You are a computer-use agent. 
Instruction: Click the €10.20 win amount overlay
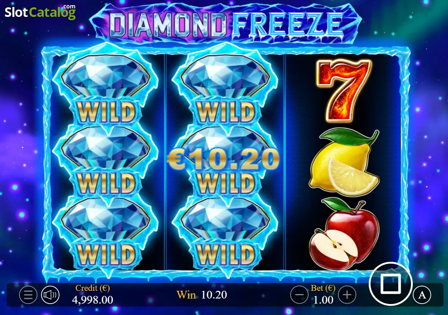click(x=223, y=160)
